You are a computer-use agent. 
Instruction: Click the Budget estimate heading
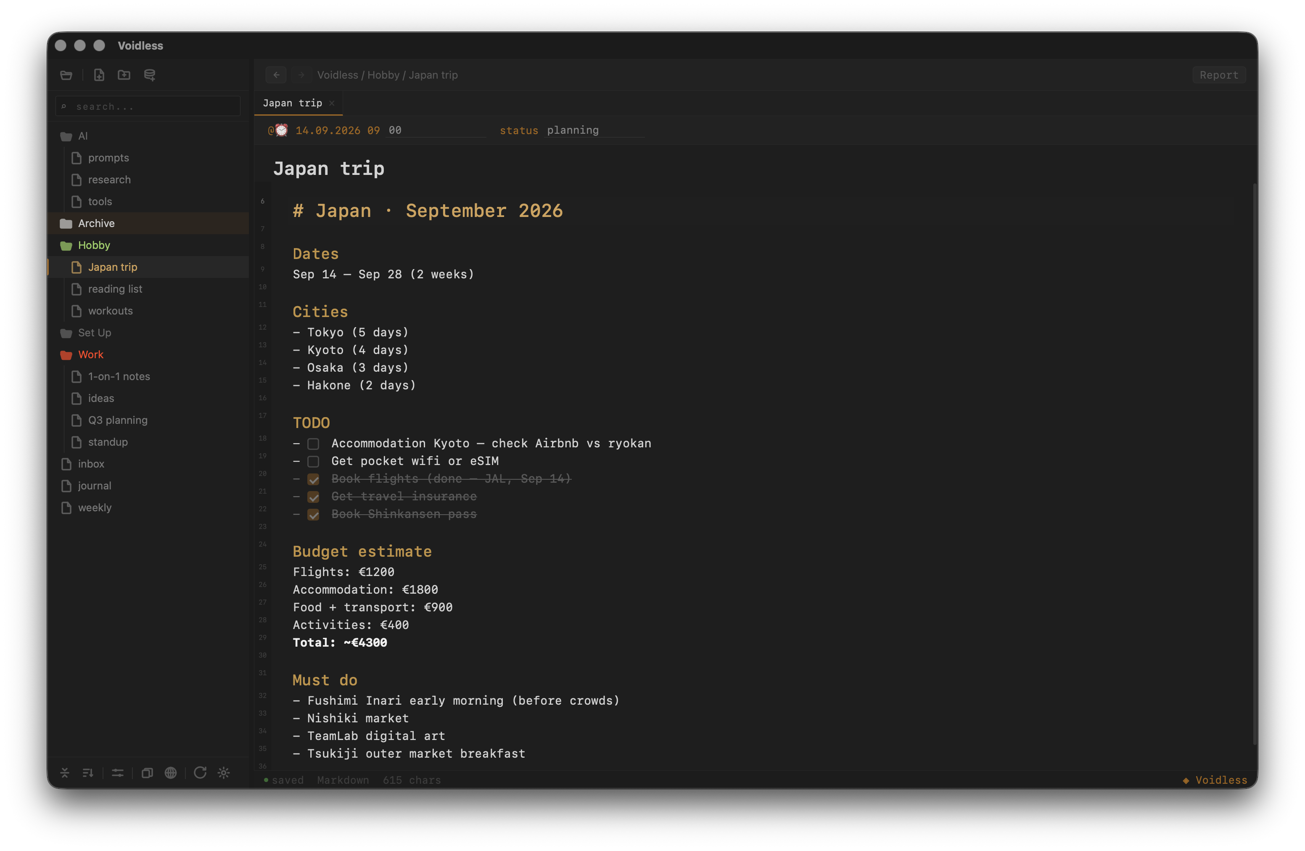(362, 552)
